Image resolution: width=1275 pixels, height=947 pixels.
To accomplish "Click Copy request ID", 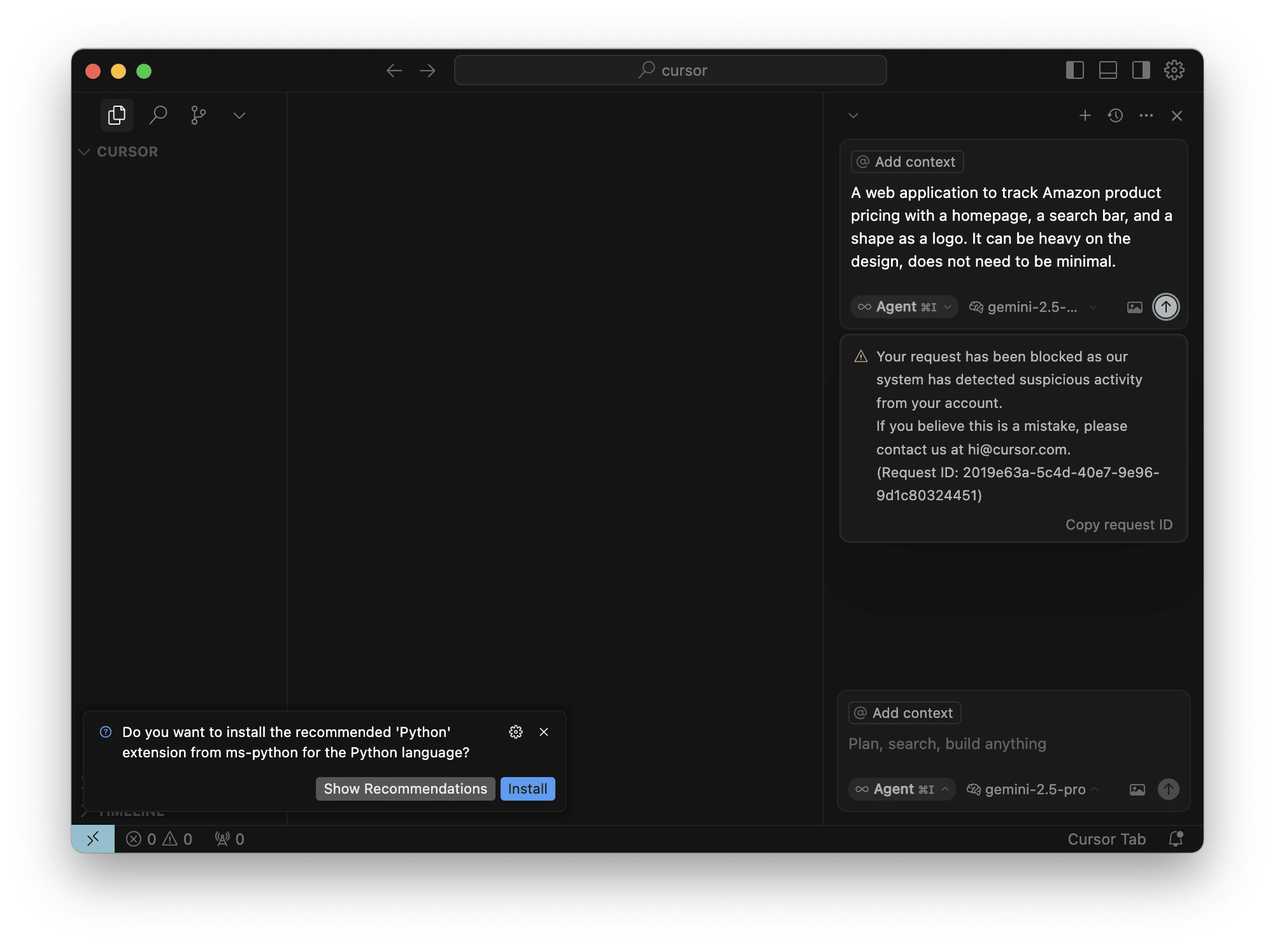I will tap(1119, 524).
